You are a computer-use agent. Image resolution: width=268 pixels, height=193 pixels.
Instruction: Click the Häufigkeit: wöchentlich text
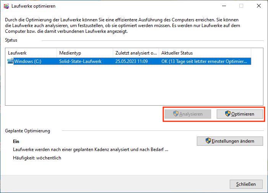coord(37,158)
